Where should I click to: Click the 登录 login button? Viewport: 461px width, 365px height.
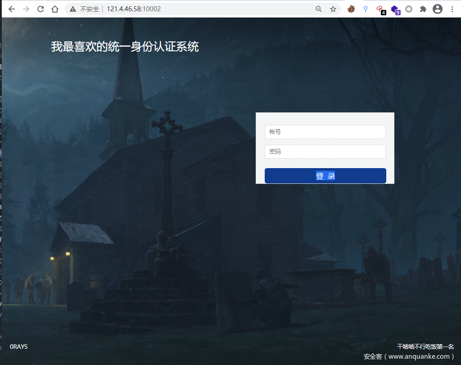coord(325,176)
